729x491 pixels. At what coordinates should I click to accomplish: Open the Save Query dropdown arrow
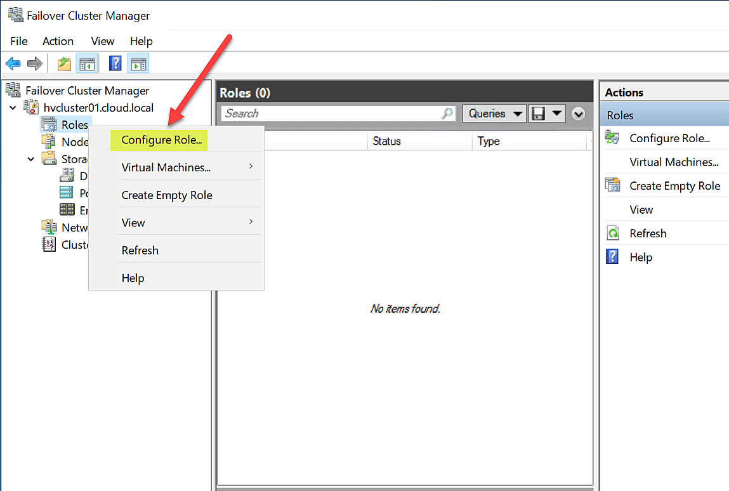pyautogui.click(x=556, y=114)
